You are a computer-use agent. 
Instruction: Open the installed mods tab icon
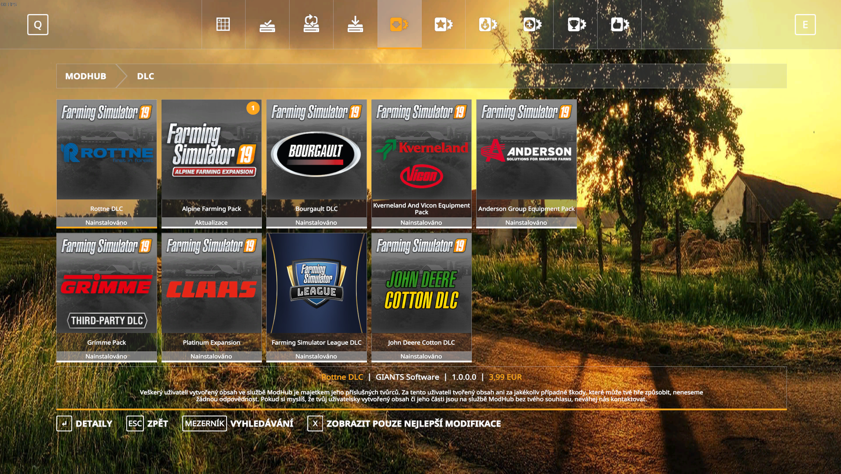point(267,24)
